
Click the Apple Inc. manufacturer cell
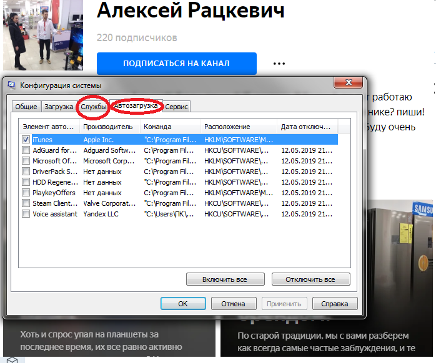click(98, 140)
